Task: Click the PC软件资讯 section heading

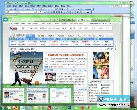Action: coord(48,70)
